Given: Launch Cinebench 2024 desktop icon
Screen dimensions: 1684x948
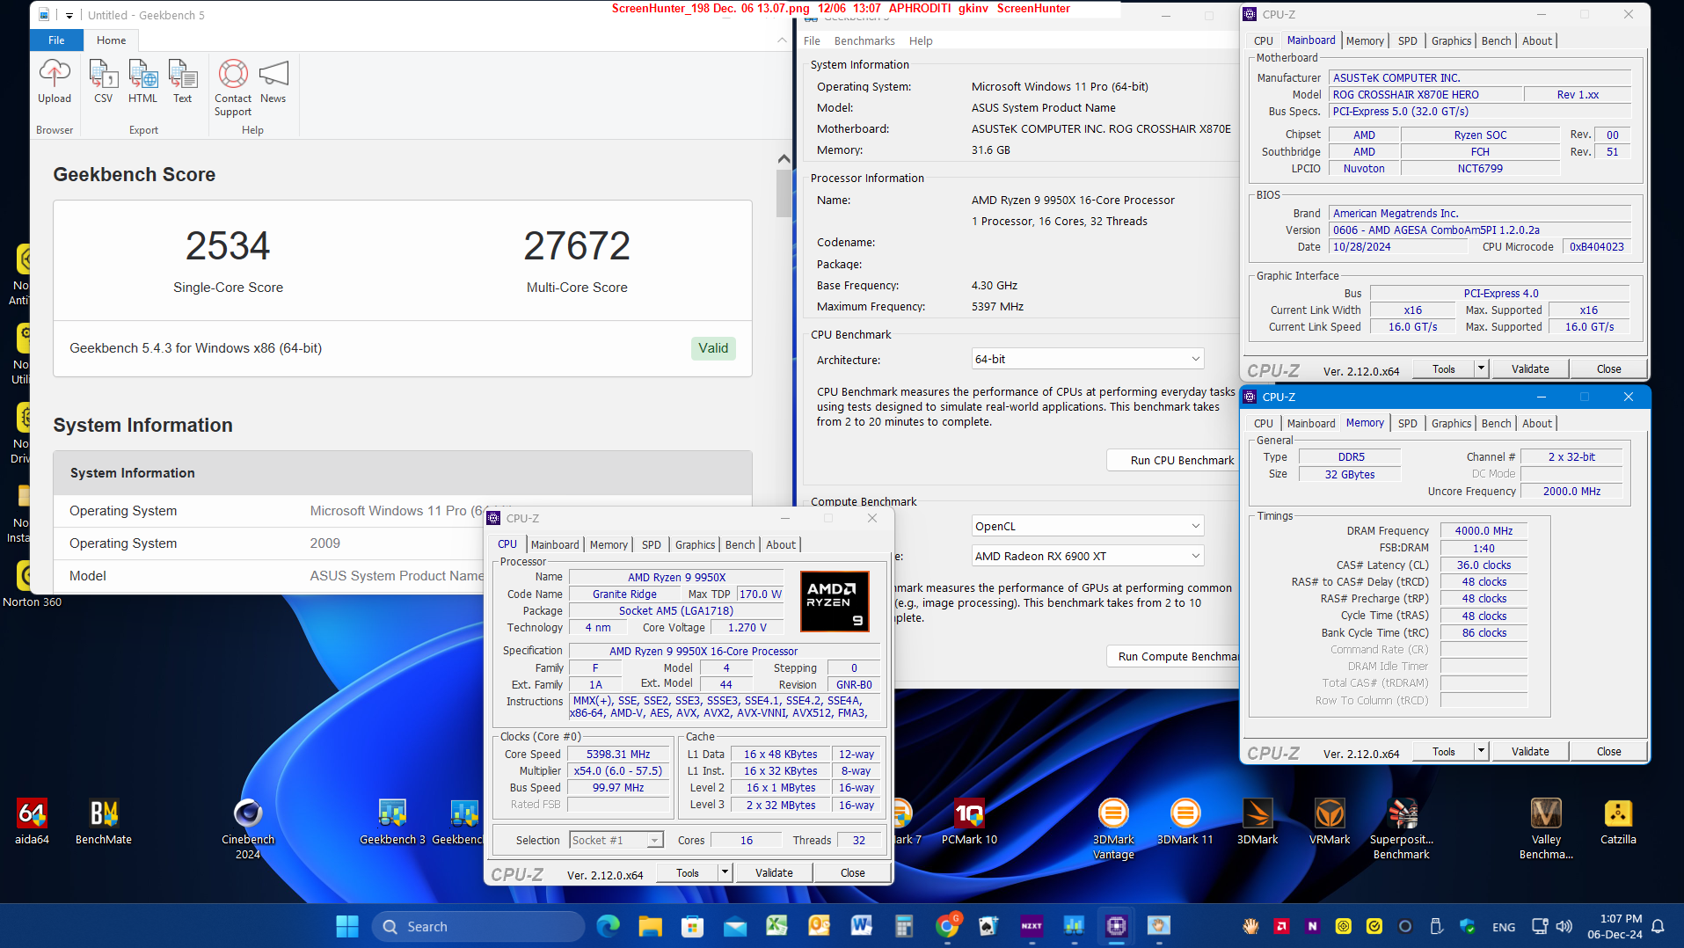Looking at the screenshot, I should click(x=248, y=828).
